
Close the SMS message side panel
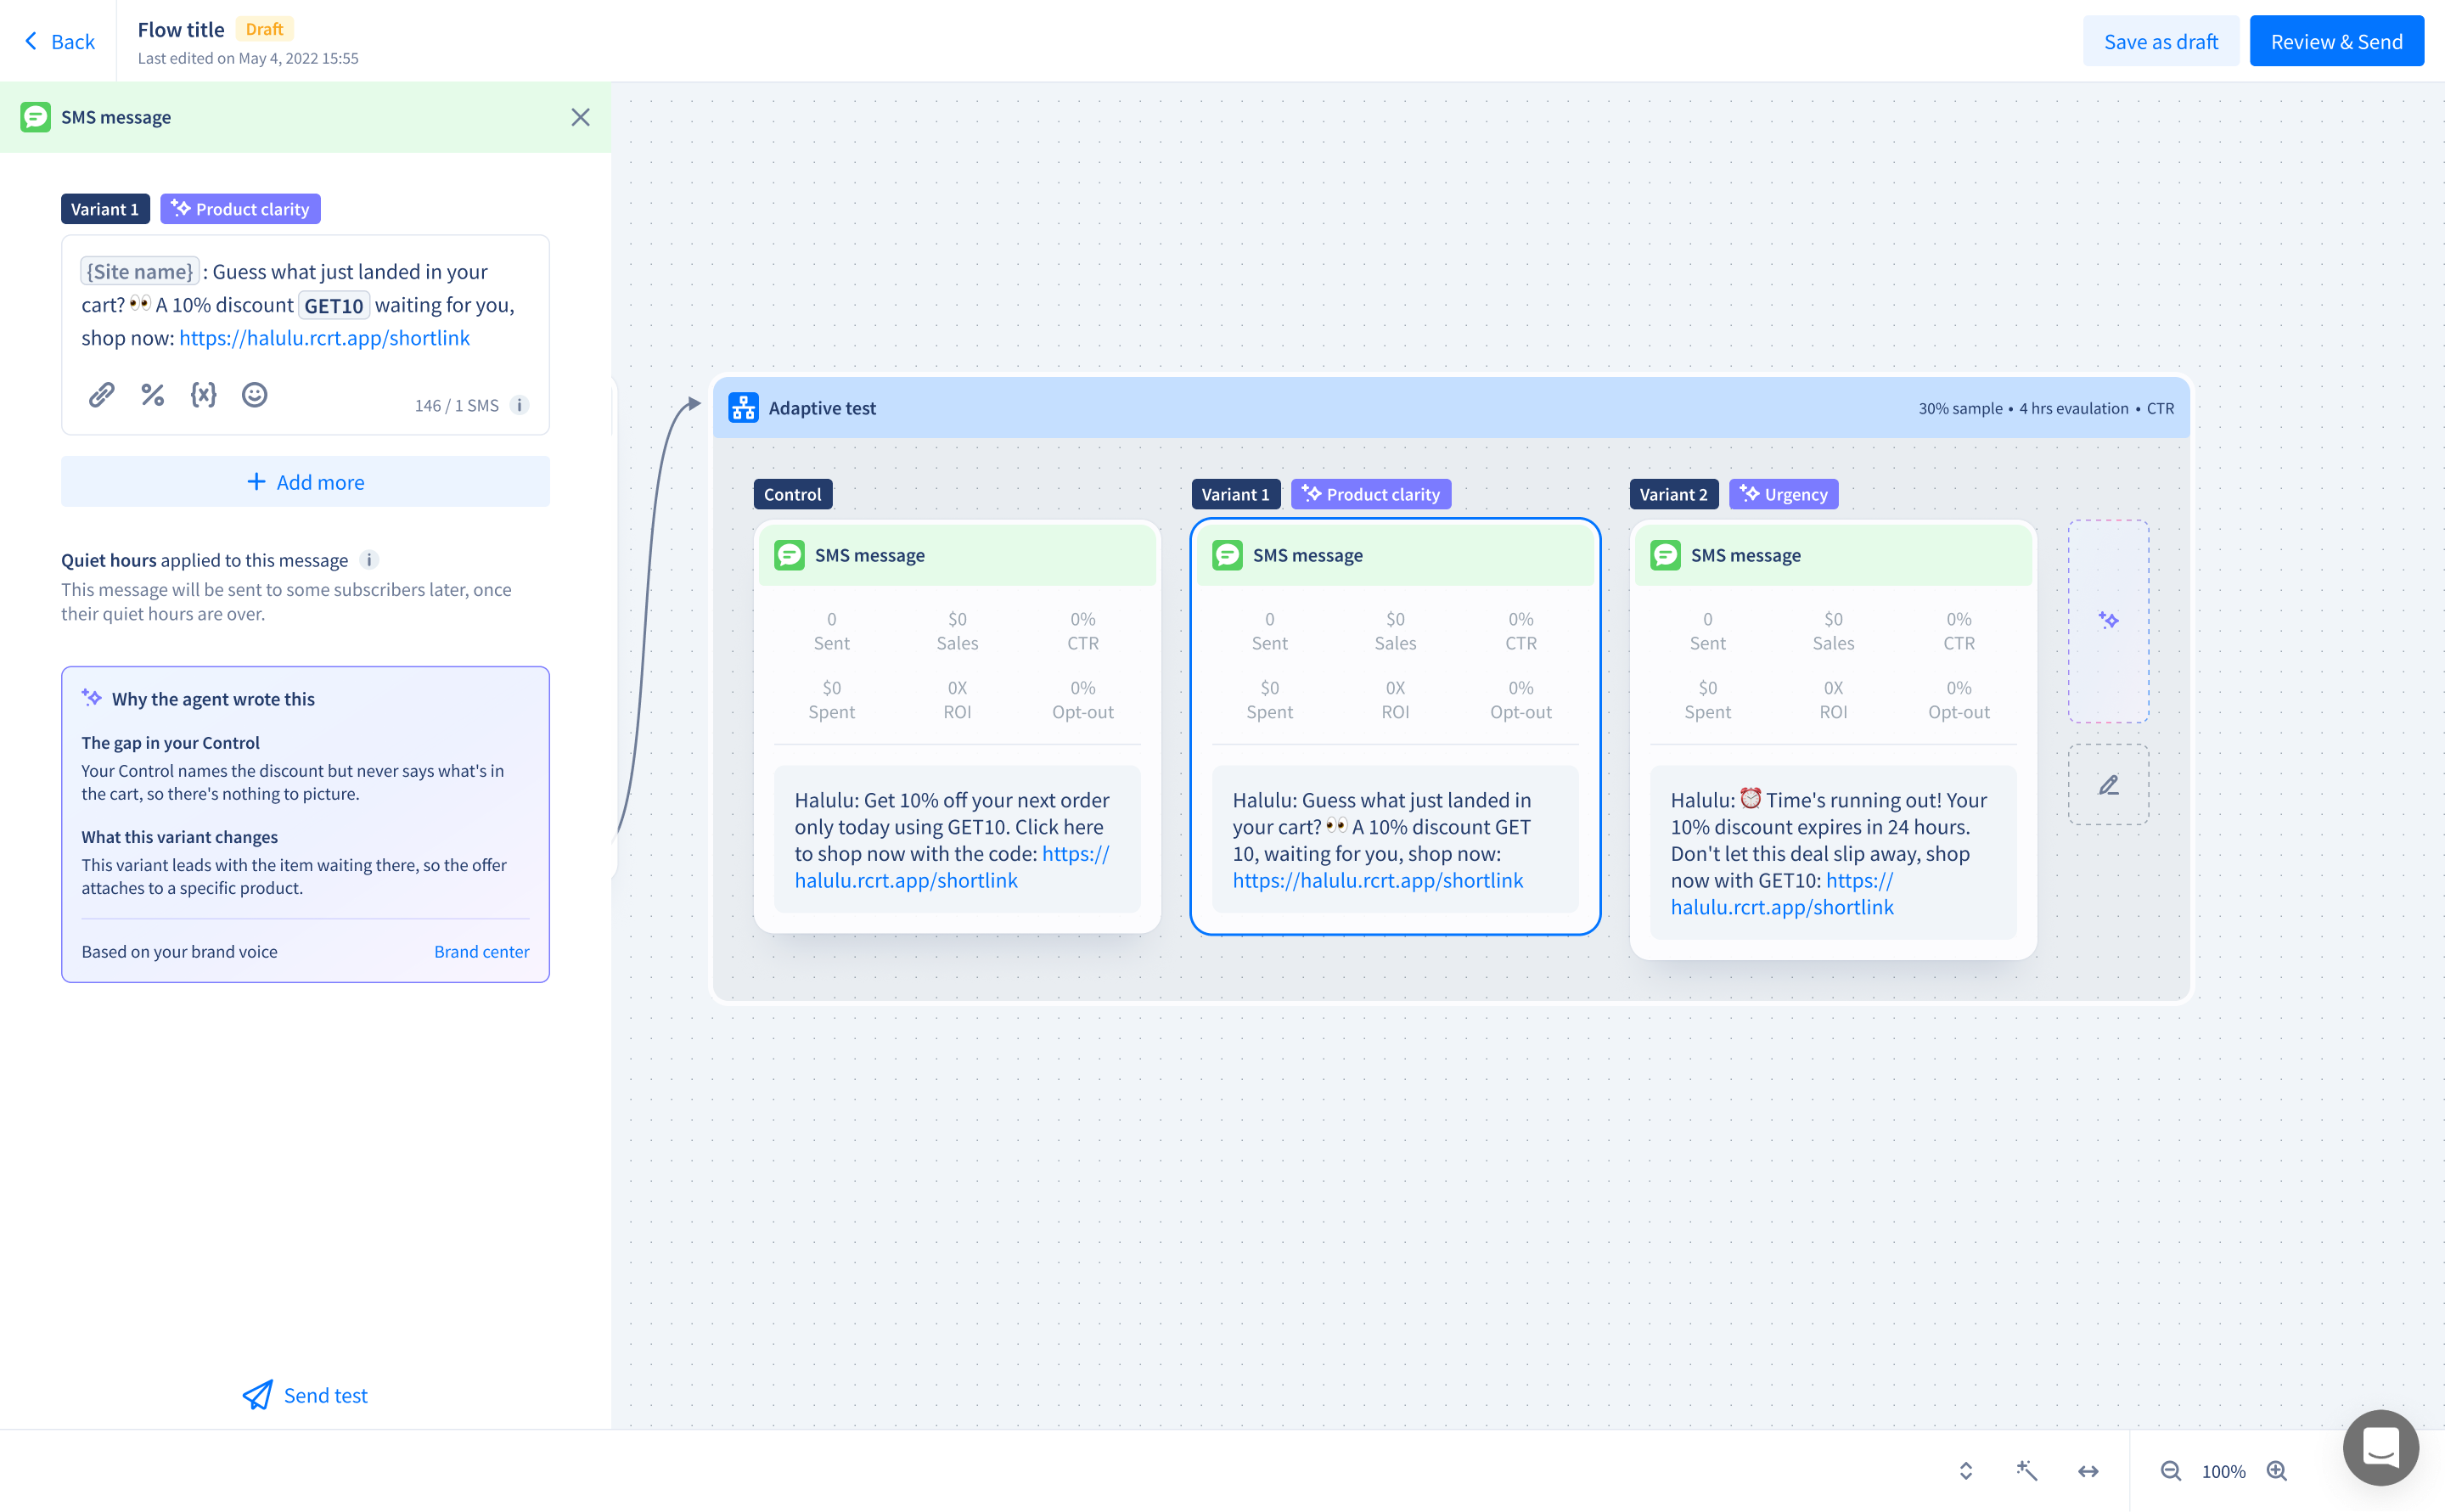580,117
